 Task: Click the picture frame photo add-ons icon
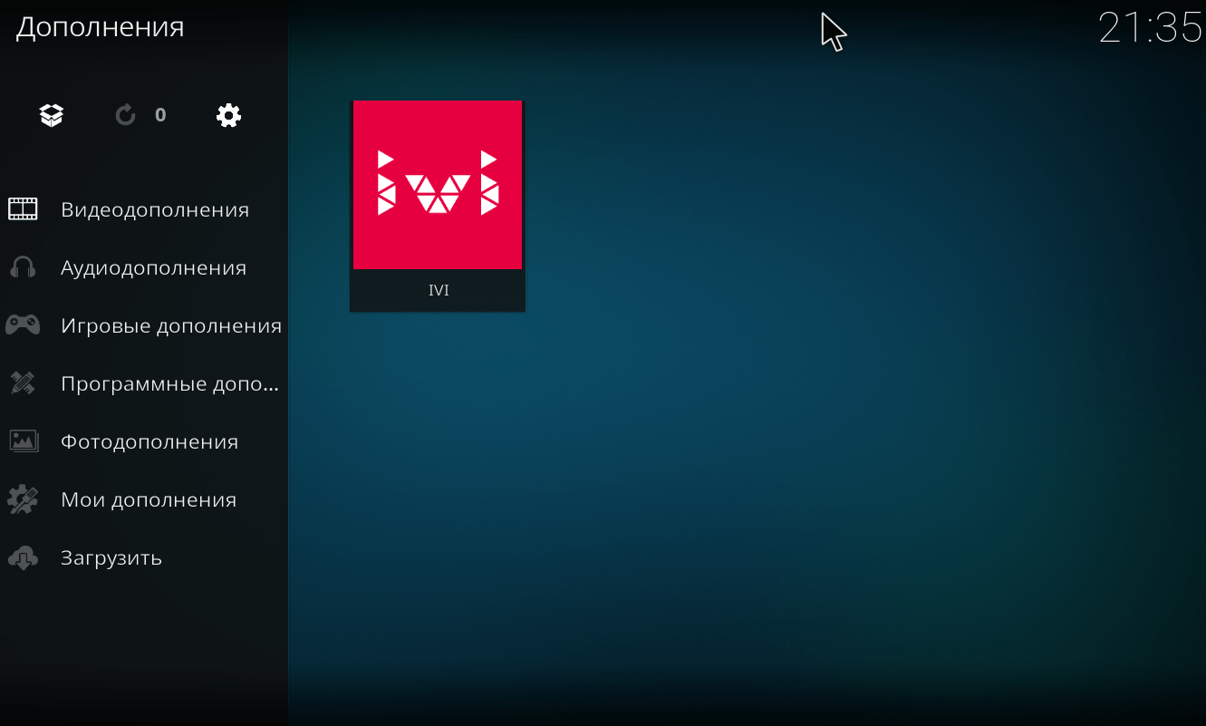(24, 441)
